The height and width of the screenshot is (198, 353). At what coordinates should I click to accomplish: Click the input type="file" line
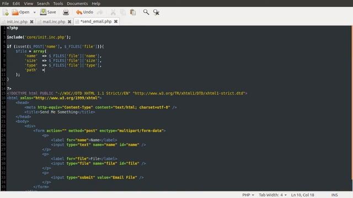pyautogui.click(x=98, y=163)
